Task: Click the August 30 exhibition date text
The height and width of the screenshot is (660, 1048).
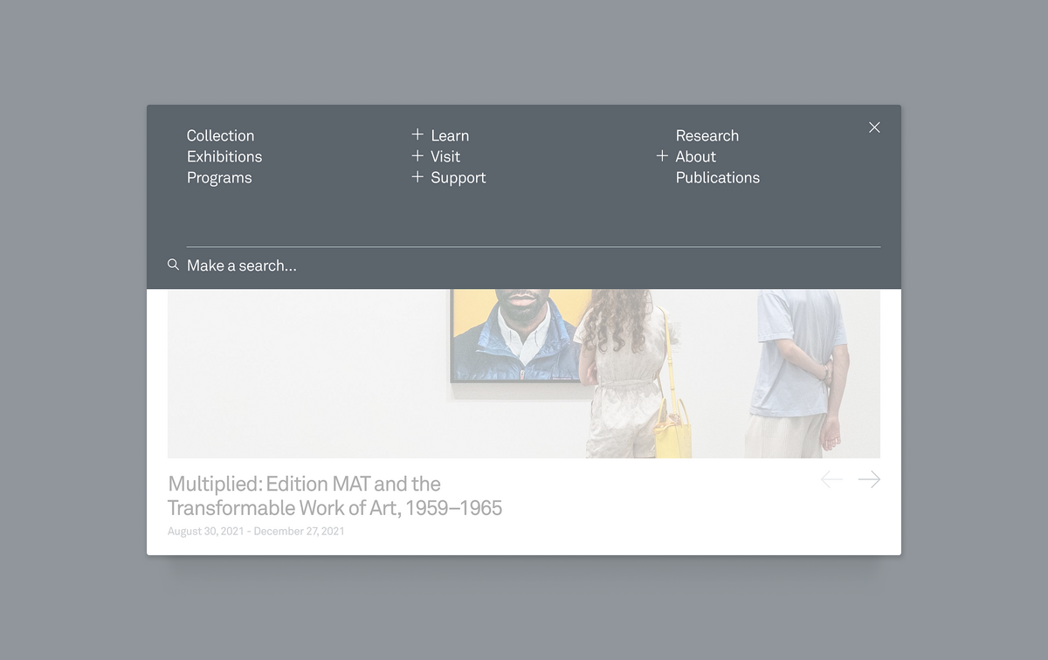Action: pos(256,530)
